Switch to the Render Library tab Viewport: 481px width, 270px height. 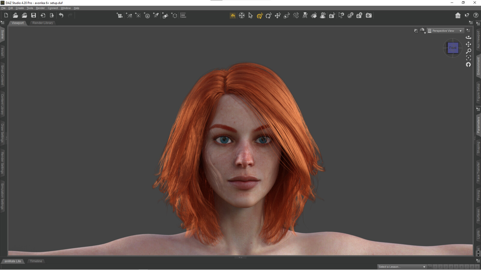43,23
